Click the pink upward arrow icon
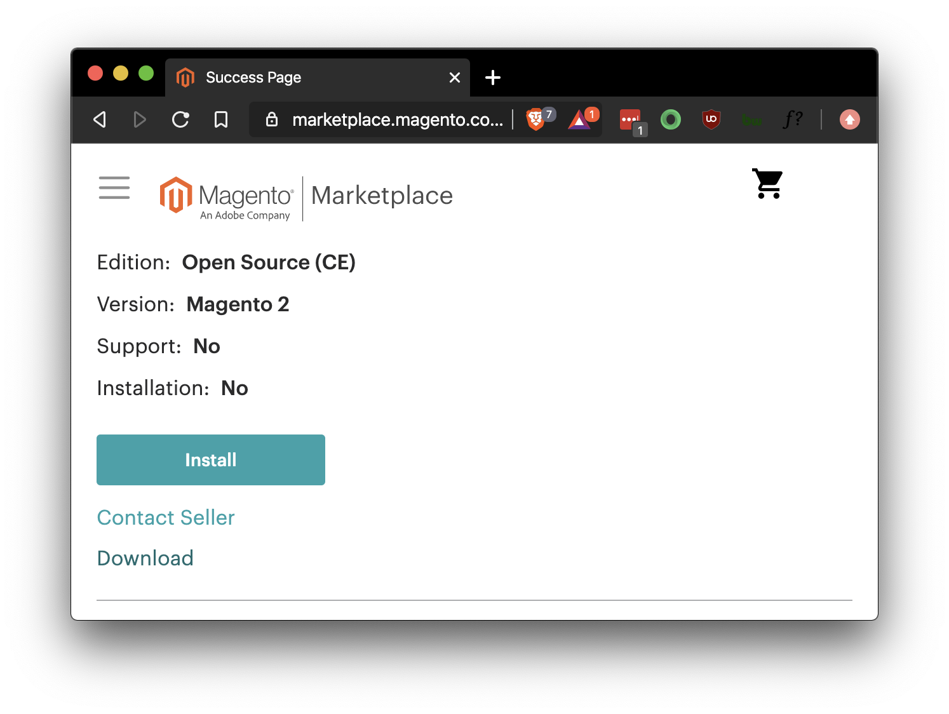 pyautogui.click(x=850, y=119)
